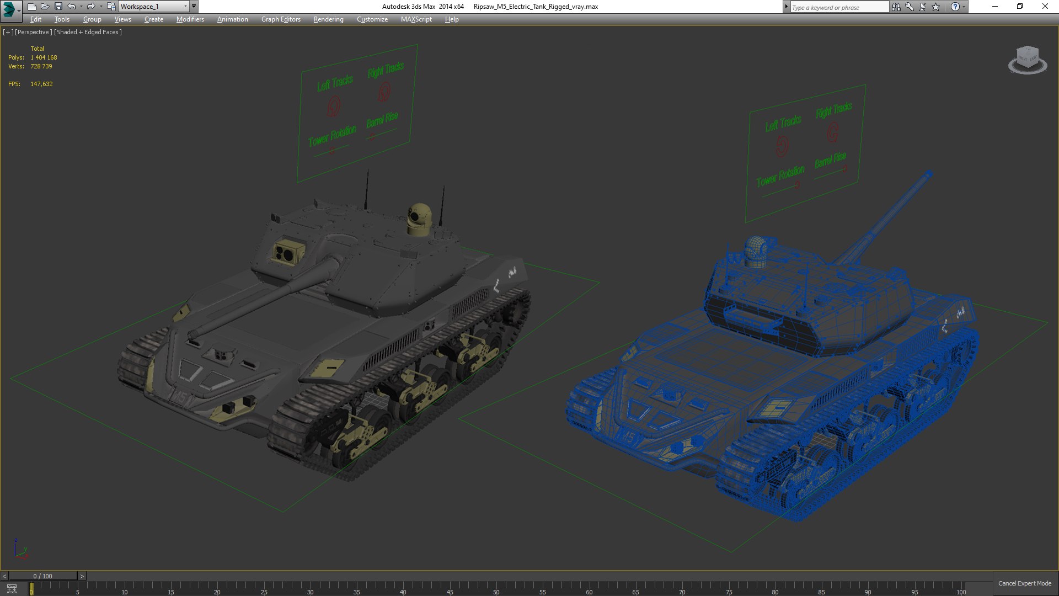Expand the undo history dropdown arrow

[81, 7]
